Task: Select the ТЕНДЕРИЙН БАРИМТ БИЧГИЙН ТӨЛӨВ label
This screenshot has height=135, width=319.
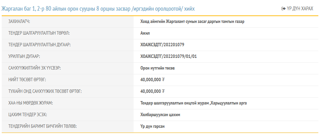Action: [x=43, y=126]
